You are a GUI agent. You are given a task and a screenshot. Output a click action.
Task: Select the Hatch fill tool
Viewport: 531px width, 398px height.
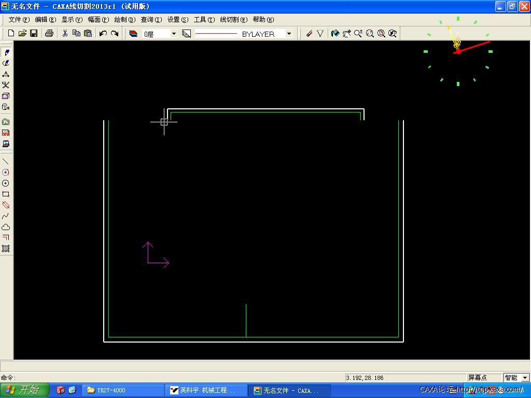click(x=6, y=249)
